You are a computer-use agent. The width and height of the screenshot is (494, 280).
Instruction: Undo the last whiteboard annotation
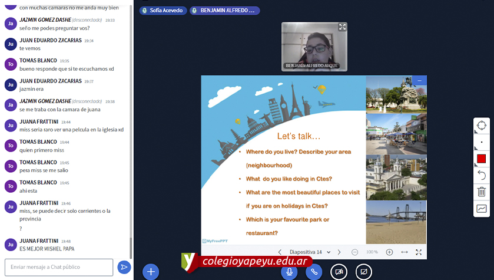(482, 175)
